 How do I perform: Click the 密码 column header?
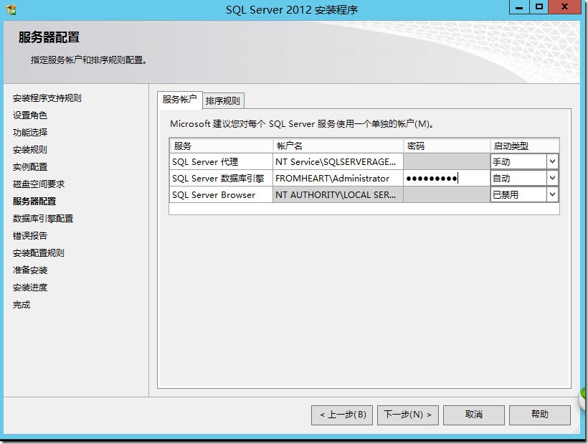[447, 146]
